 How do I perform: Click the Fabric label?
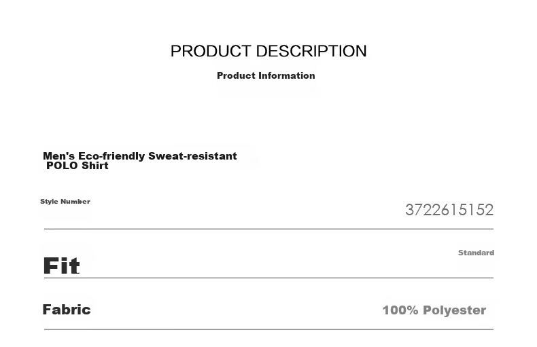point(67,310)
